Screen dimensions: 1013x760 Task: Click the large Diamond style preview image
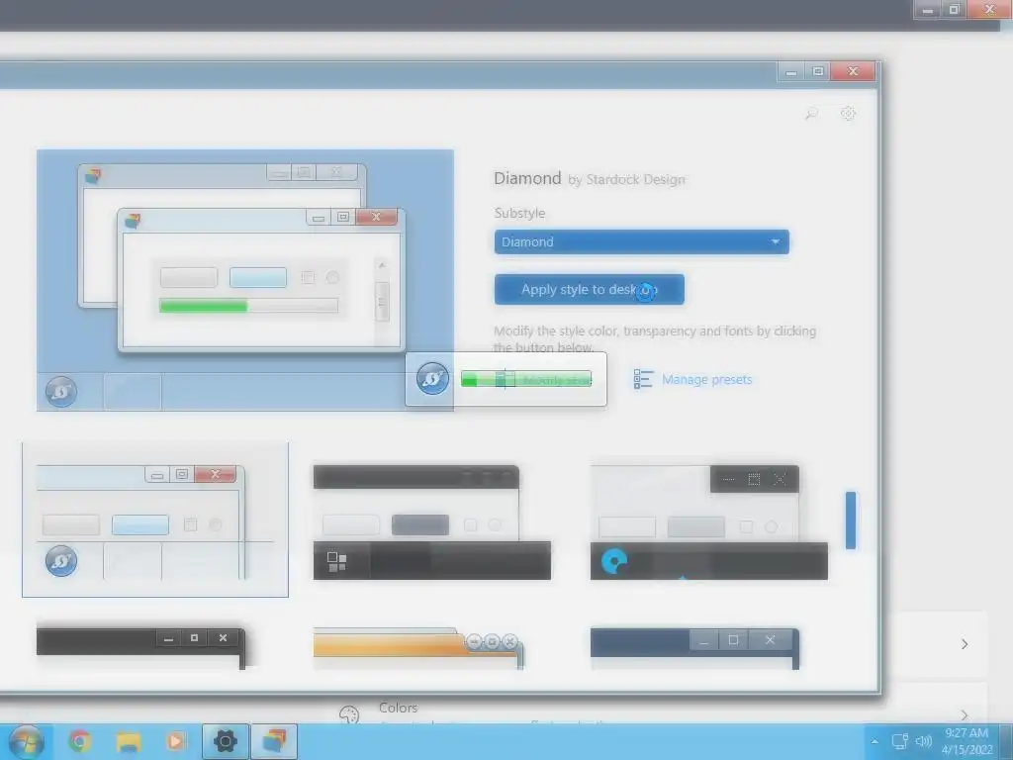tap(245, 280)
